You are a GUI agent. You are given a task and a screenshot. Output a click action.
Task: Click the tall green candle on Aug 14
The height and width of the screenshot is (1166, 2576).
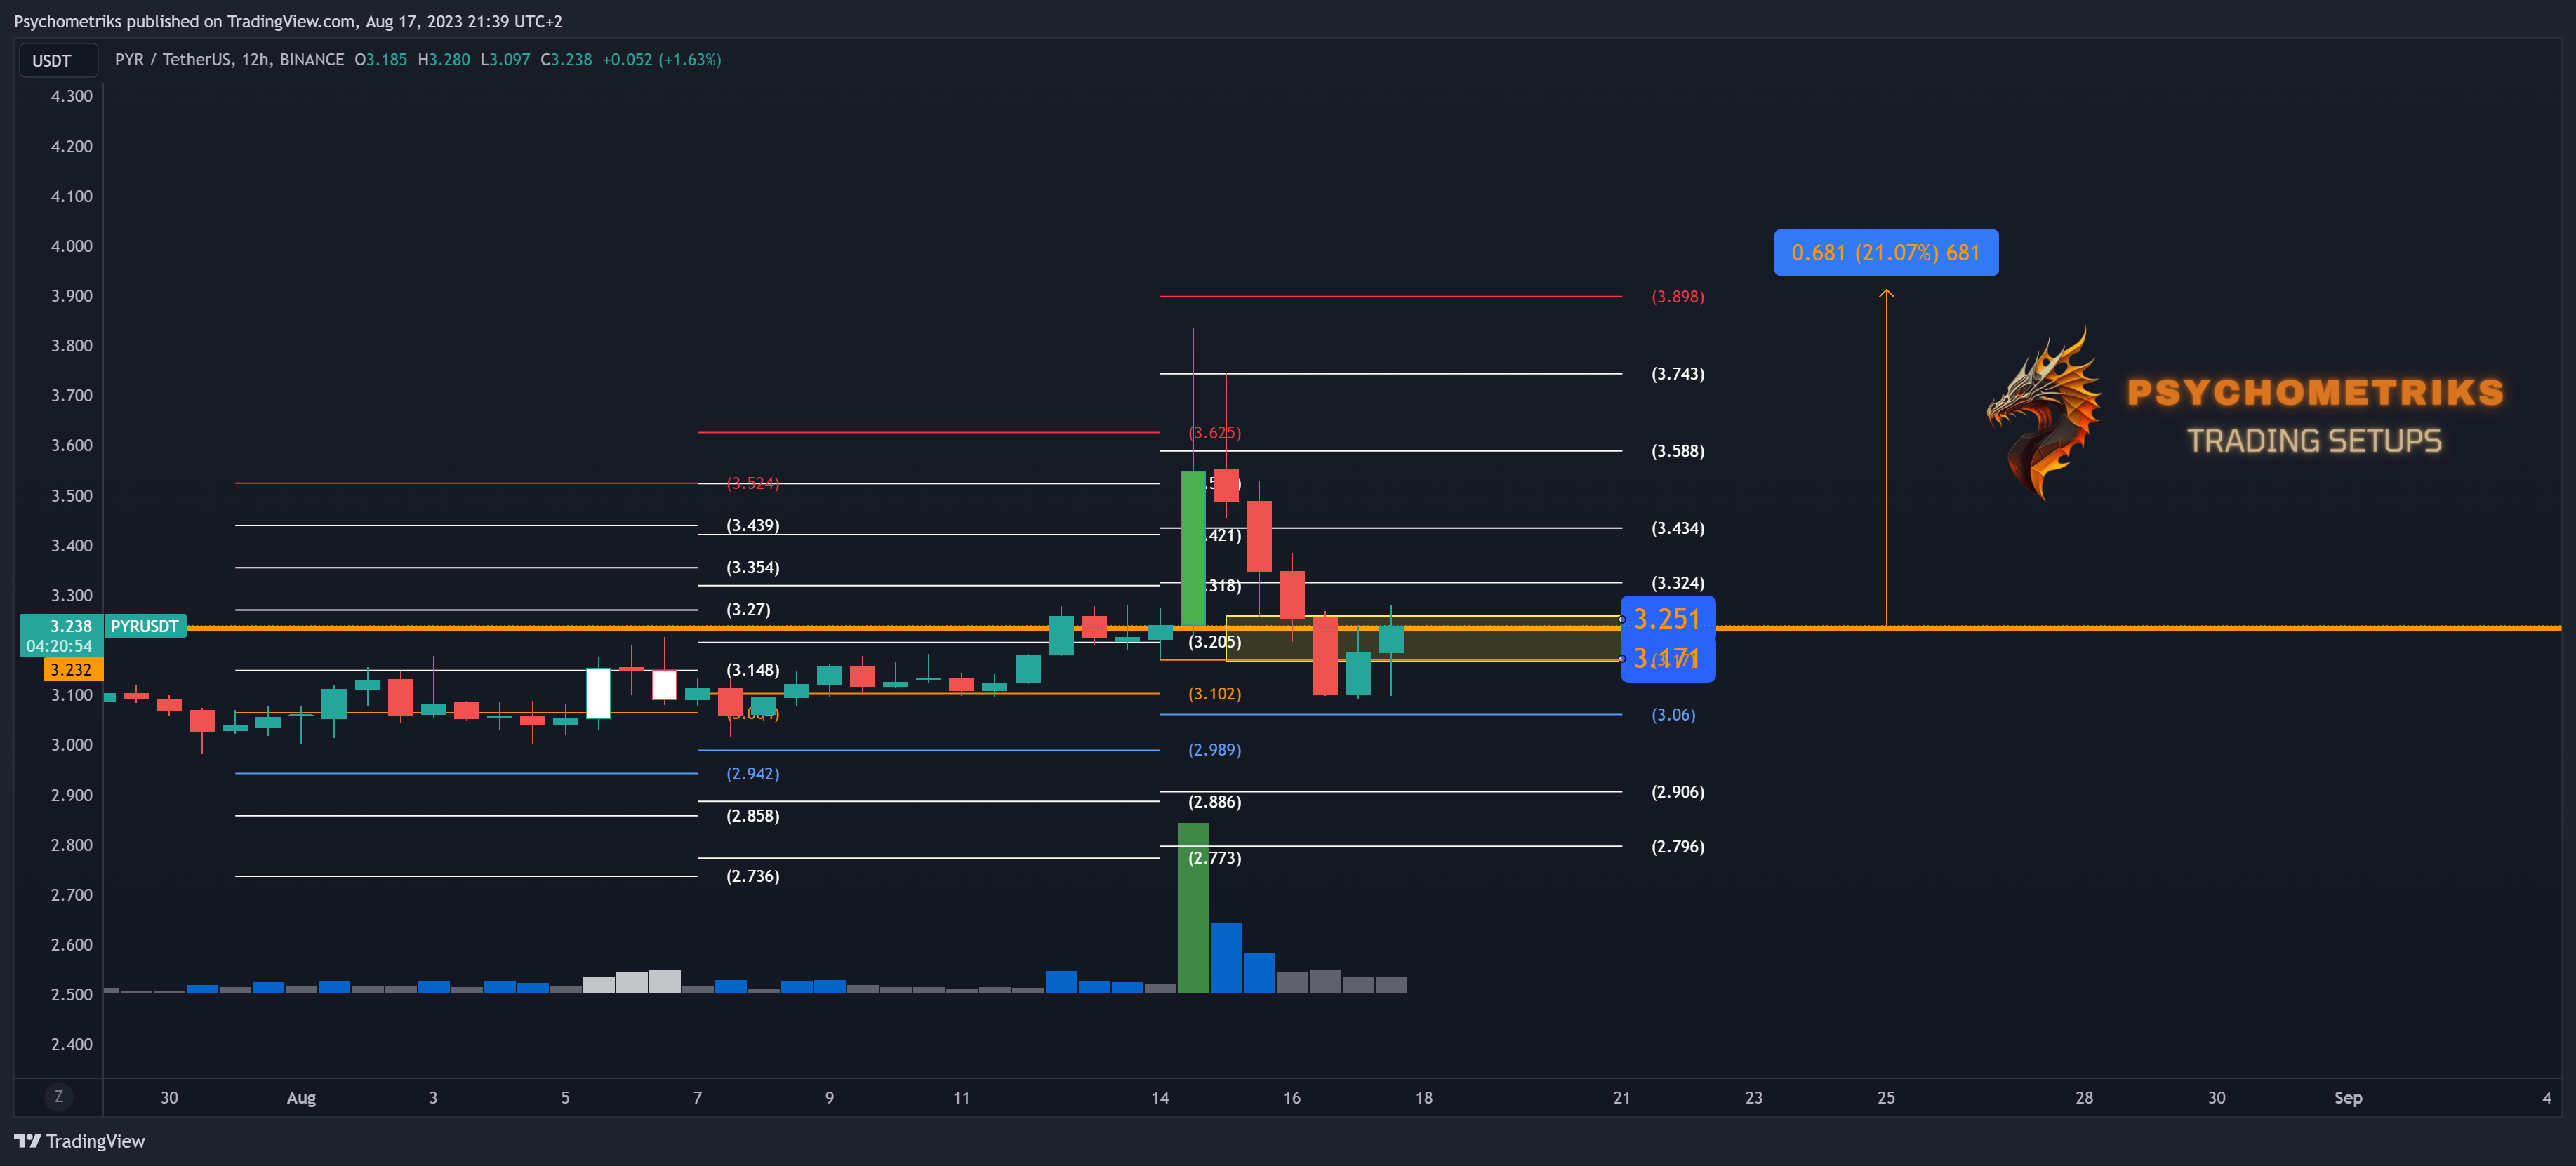[1193, 549]
